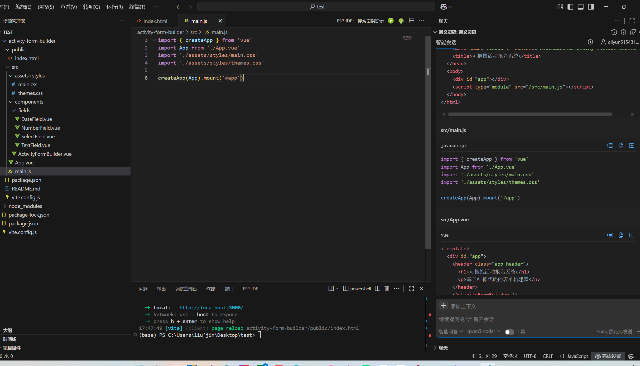This screenshot has height=366, width=640.
Task: Click the aliyun account name
Action: 623,42
